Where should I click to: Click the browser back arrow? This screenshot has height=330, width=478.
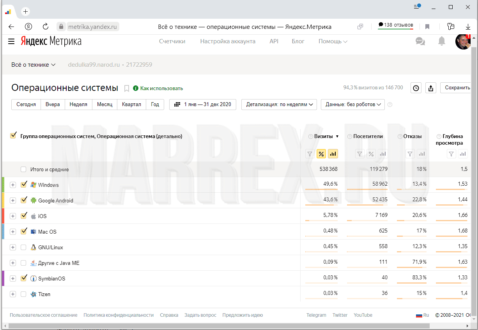coord(11,27)
